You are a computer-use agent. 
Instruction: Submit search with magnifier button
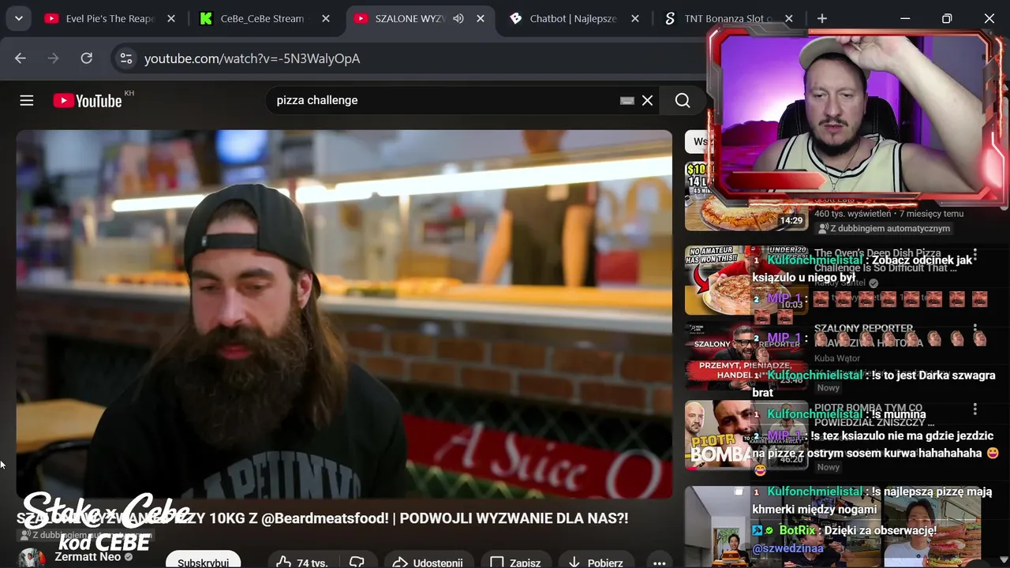pos(683,100)
